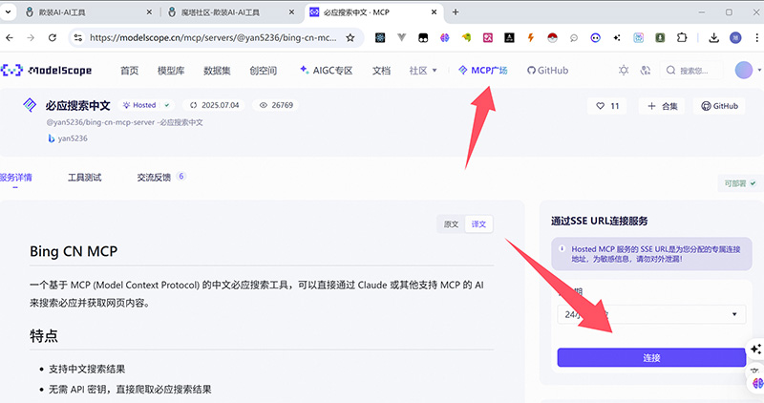Select the 必应搜索中文 · MCP browser tab
Screen dimensions: 764x403
coord(373,12)
